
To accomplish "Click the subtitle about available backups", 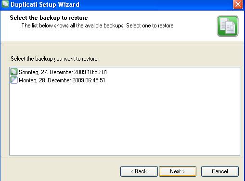I will [x=97, y=26].
